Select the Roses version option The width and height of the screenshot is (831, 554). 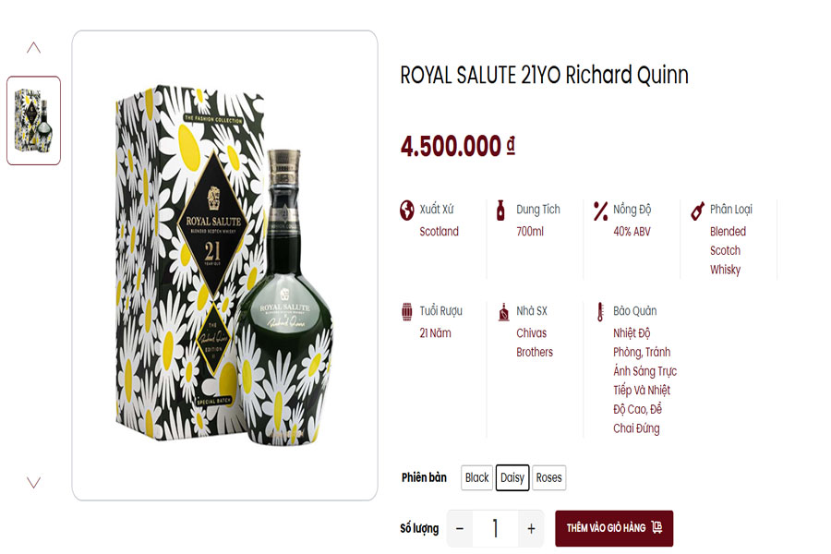tap(549, 477)
